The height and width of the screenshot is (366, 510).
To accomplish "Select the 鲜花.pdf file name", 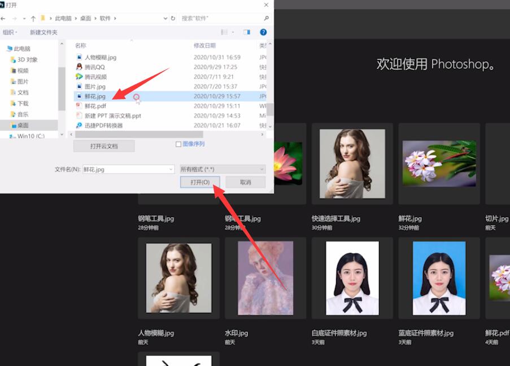I will tap(95, 106).
